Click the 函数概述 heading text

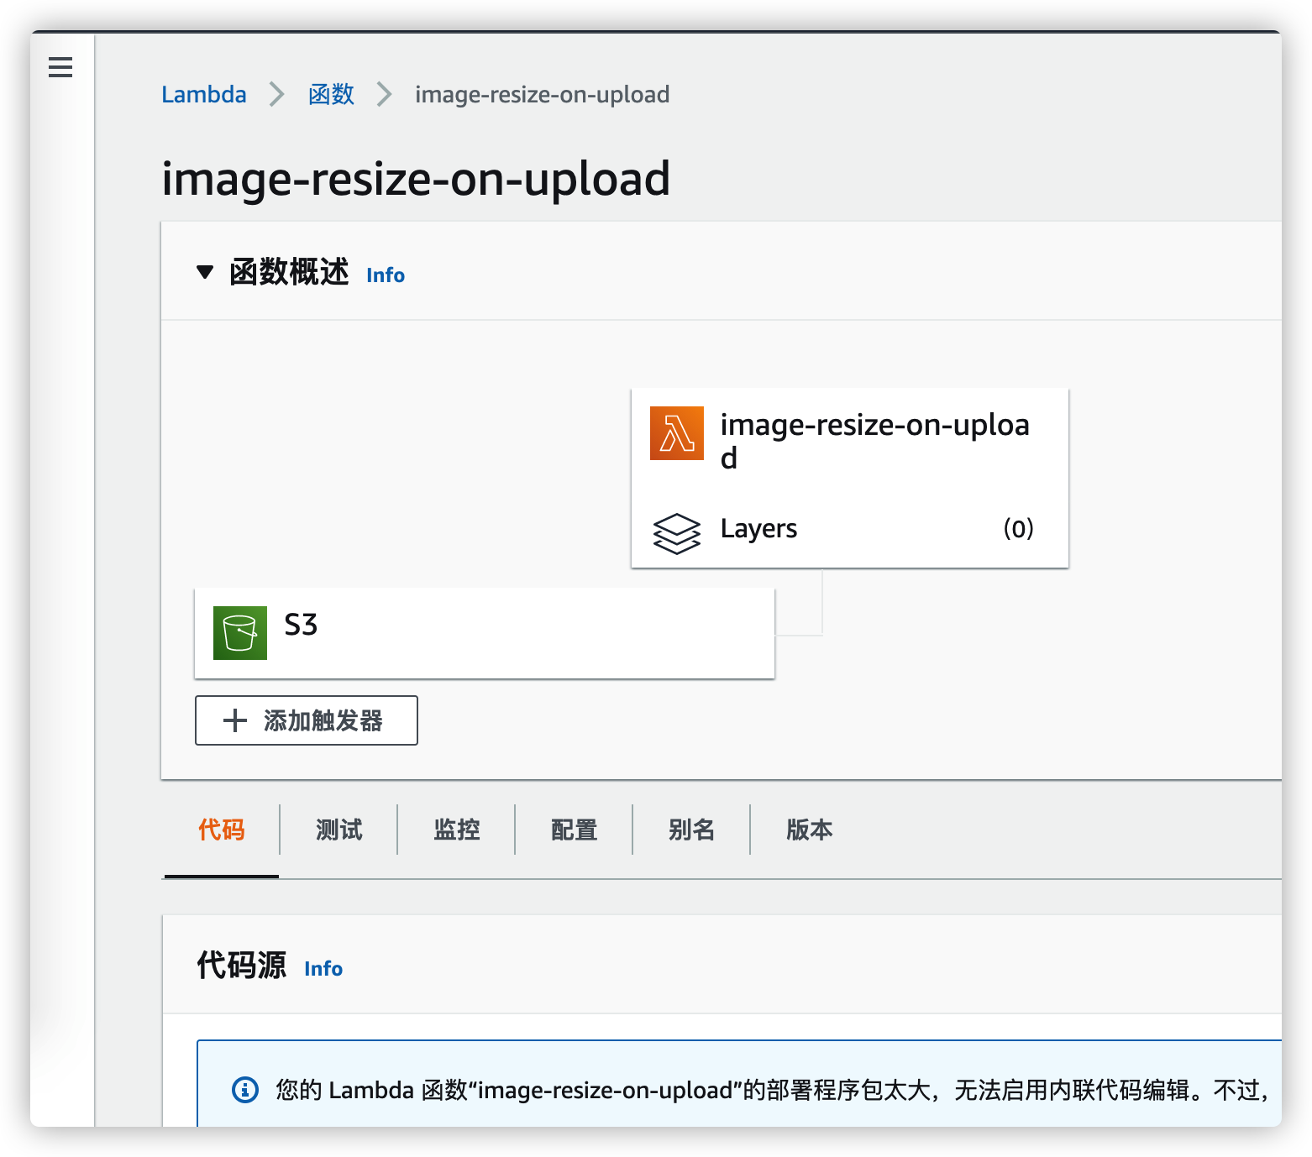pyautogui.click(x=289, y=272)
